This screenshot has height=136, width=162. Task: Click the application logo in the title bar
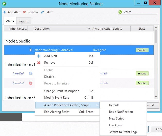(4, 4)
